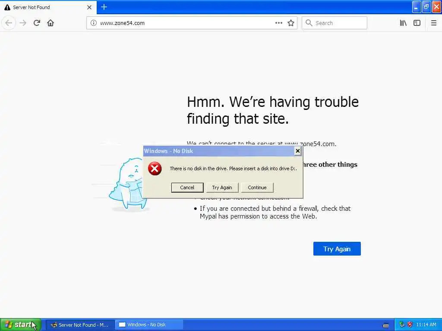Image resolution: width=442 pixels, height=331 pixels.
Task: Click the network connection tray icon
Action: click(x=402, y=325)
